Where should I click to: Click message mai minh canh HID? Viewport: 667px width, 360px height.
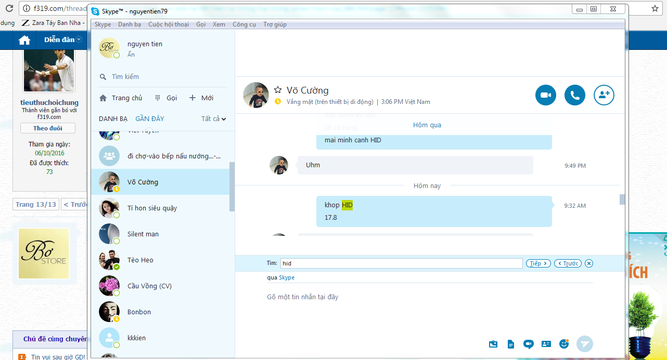click(353, 140)
